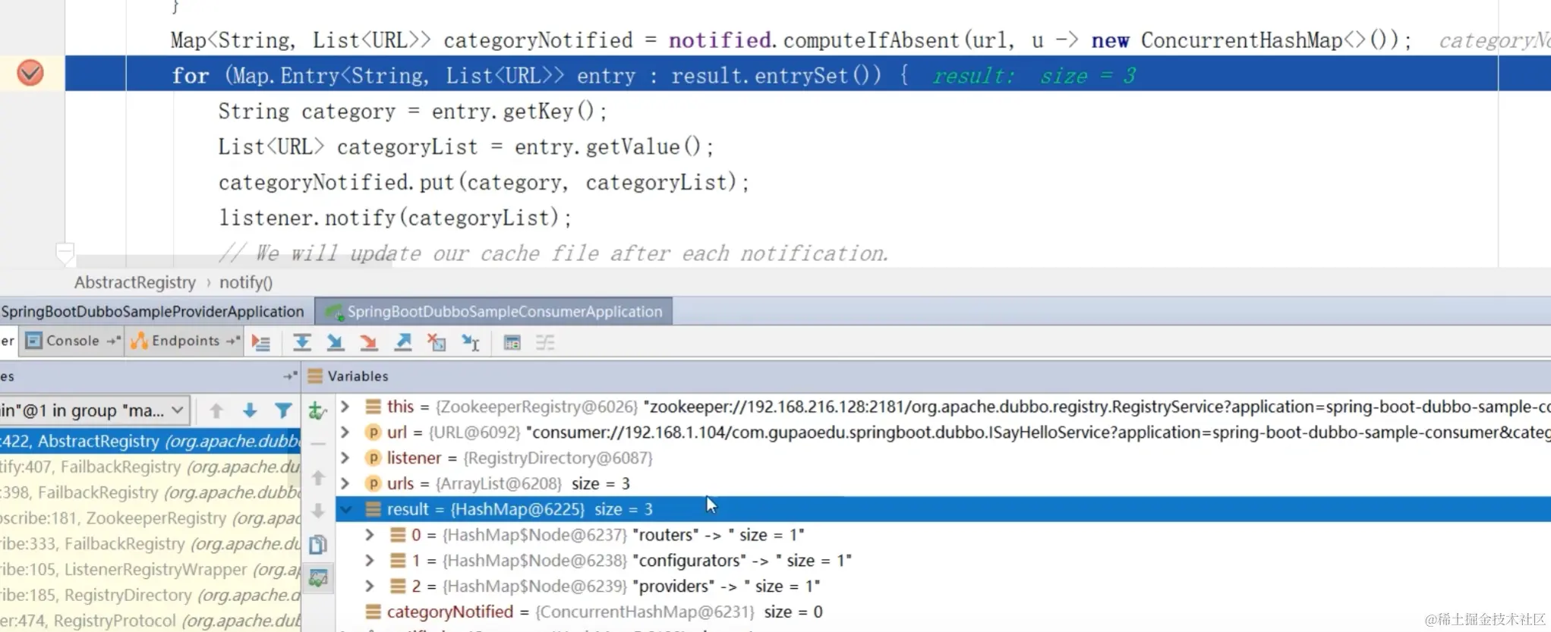
Task: Click the New Watch plus icon
Action: [x=318, y=411]
